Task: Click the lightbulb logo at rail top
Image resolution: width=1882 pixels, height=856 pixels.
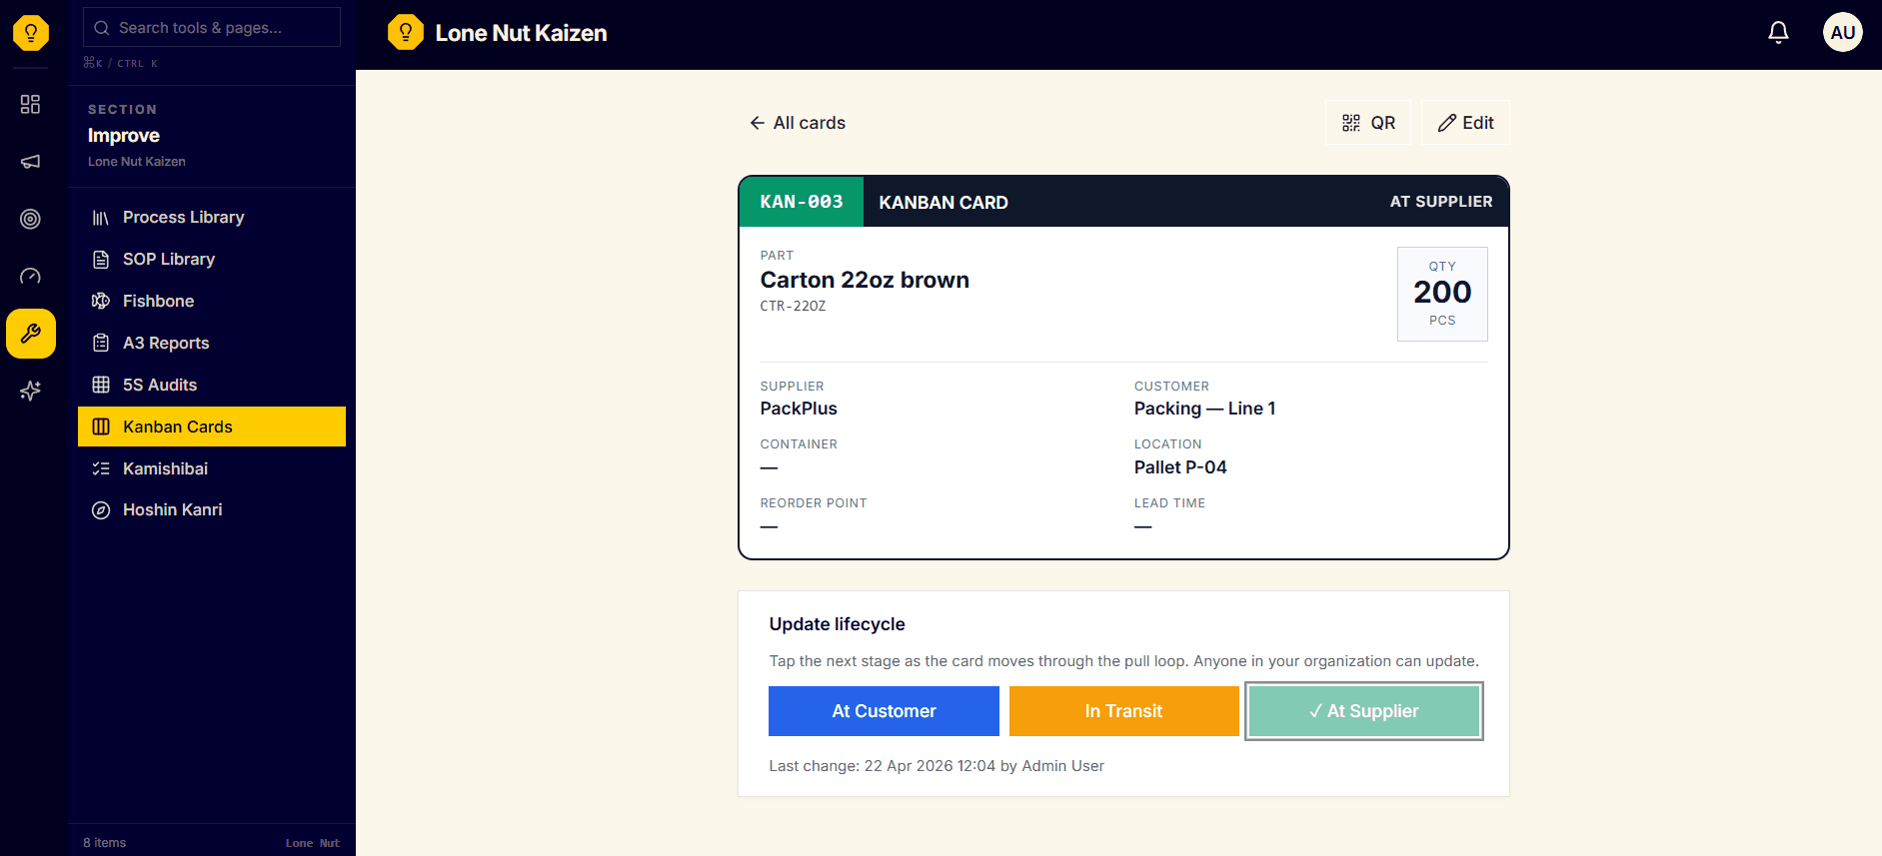Action: [31, 33]
